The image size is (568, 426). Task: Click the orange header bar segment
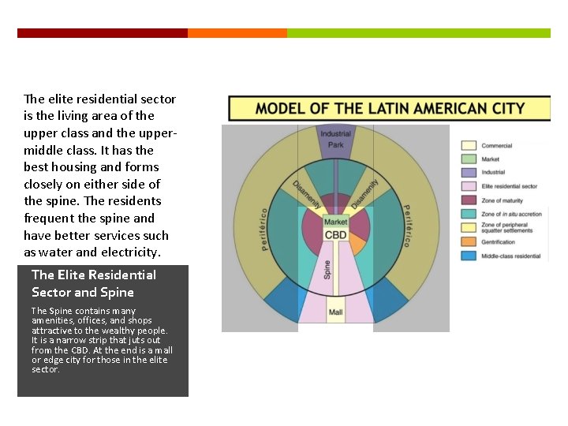pyautogui.click(x=237, y=33)
